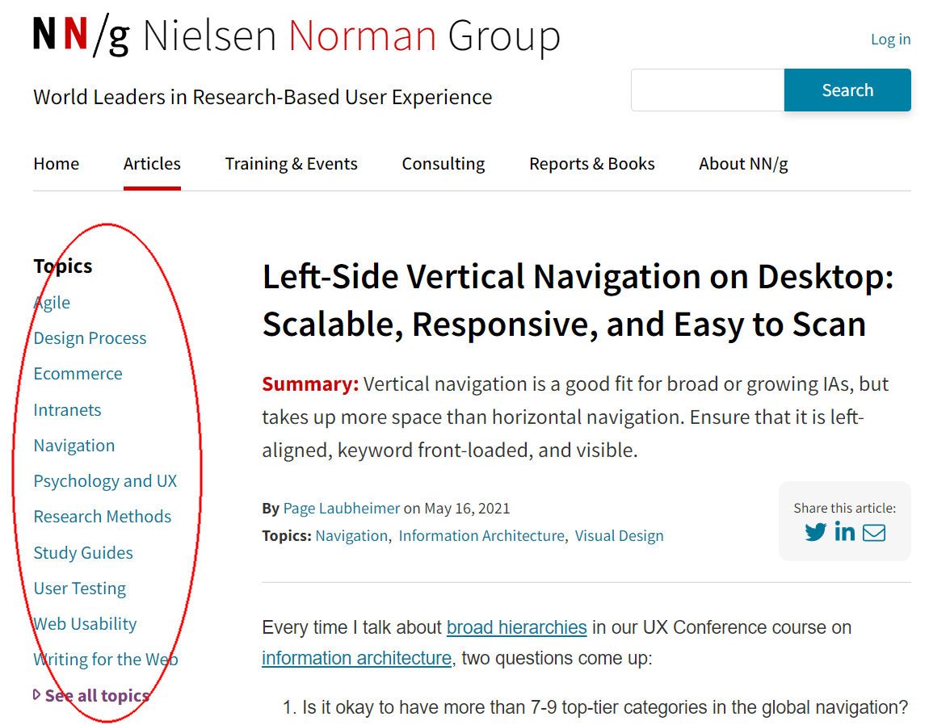Click the NN/g logo
The width and height of the screenshot is (929, 725).
(81, 36)
